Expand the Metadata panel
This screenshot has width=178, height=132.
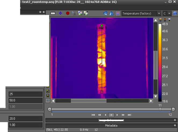[175, 125]
